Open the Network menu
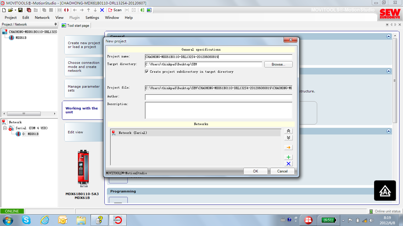 (x=42, y=18)
